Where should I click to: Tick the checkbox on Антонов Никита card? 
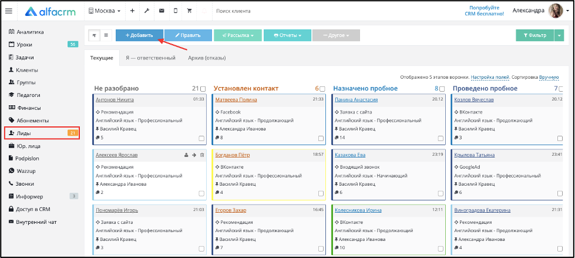coord(201,138)
